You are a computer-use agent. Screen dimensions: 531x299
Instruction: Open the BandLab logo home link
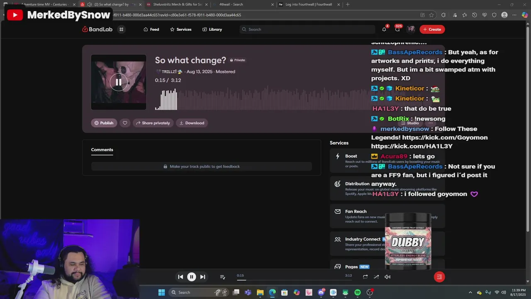(x=97, y=29)
